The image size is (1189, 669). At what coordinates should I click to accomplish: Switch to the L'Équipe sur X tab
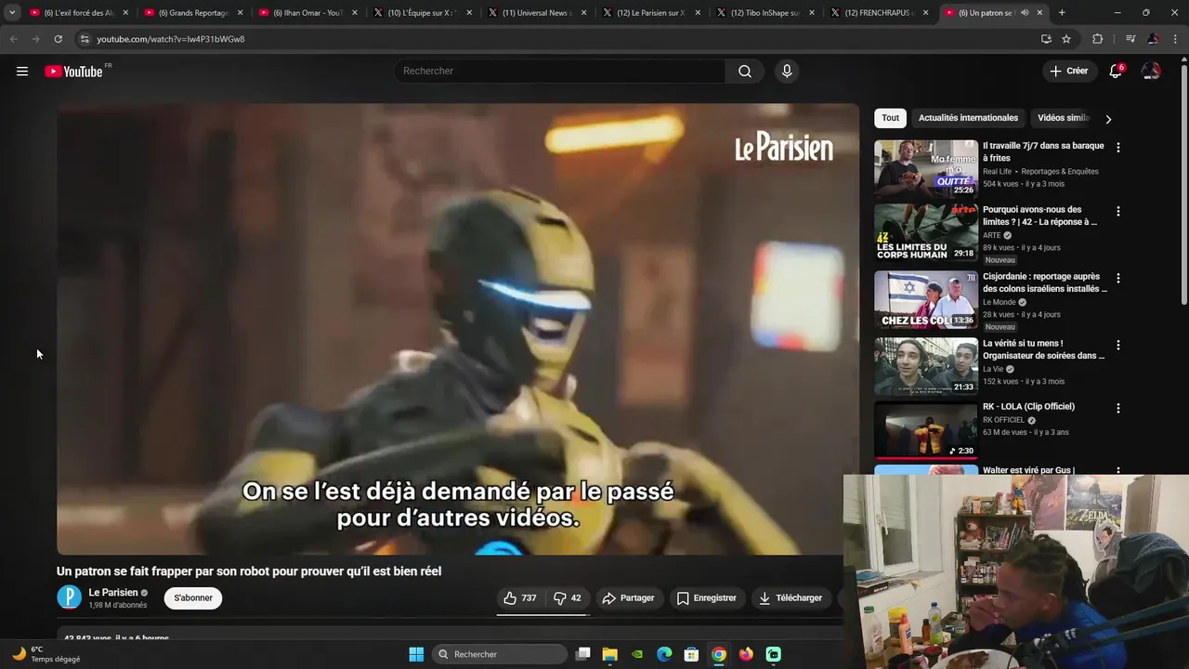(423, 13)
